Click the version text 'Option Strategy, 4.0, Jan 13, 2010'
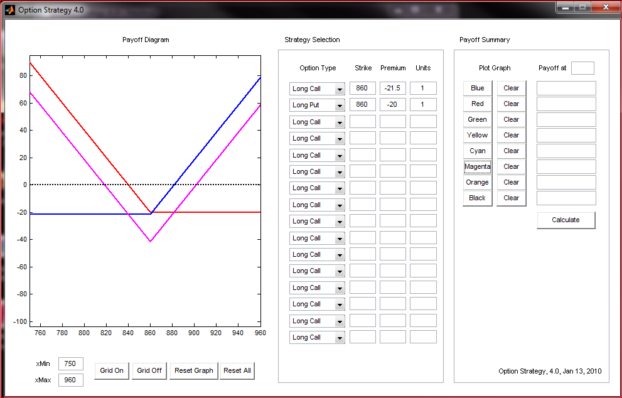This screenshot has height=398, width=622. click(550, 372)
